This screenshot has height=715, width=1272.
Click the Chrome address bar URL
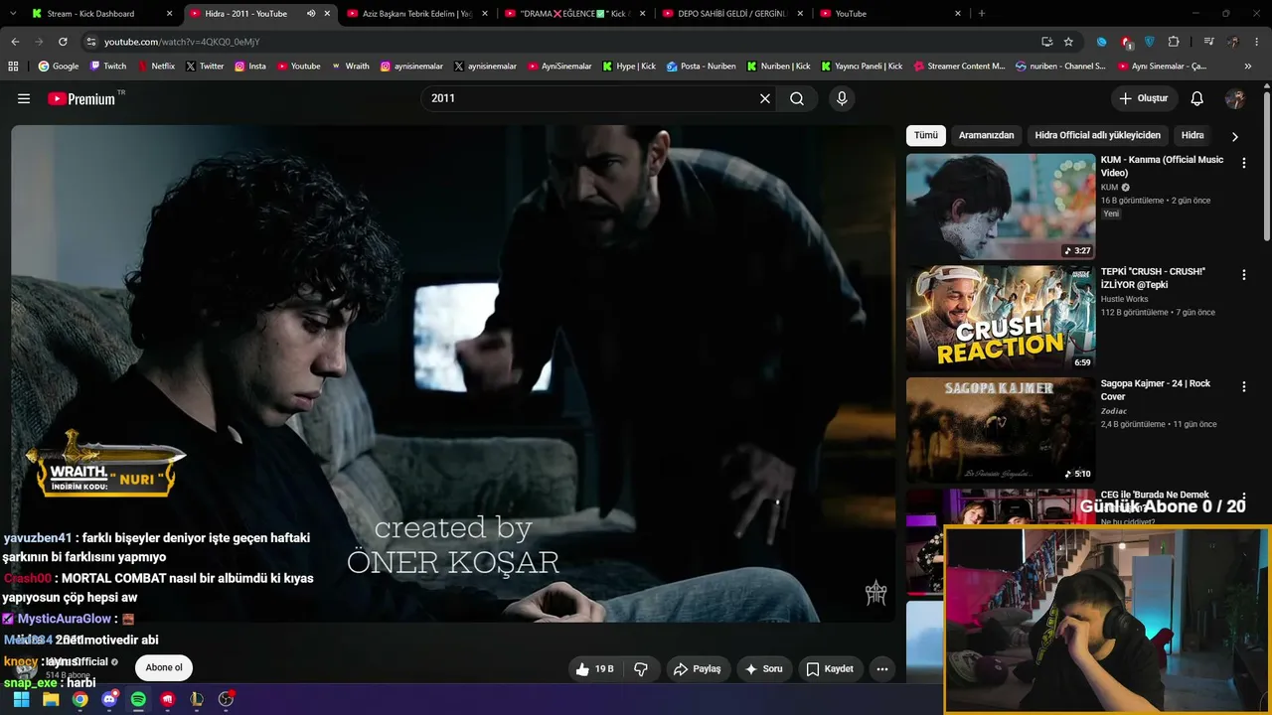tap(182, 42)
